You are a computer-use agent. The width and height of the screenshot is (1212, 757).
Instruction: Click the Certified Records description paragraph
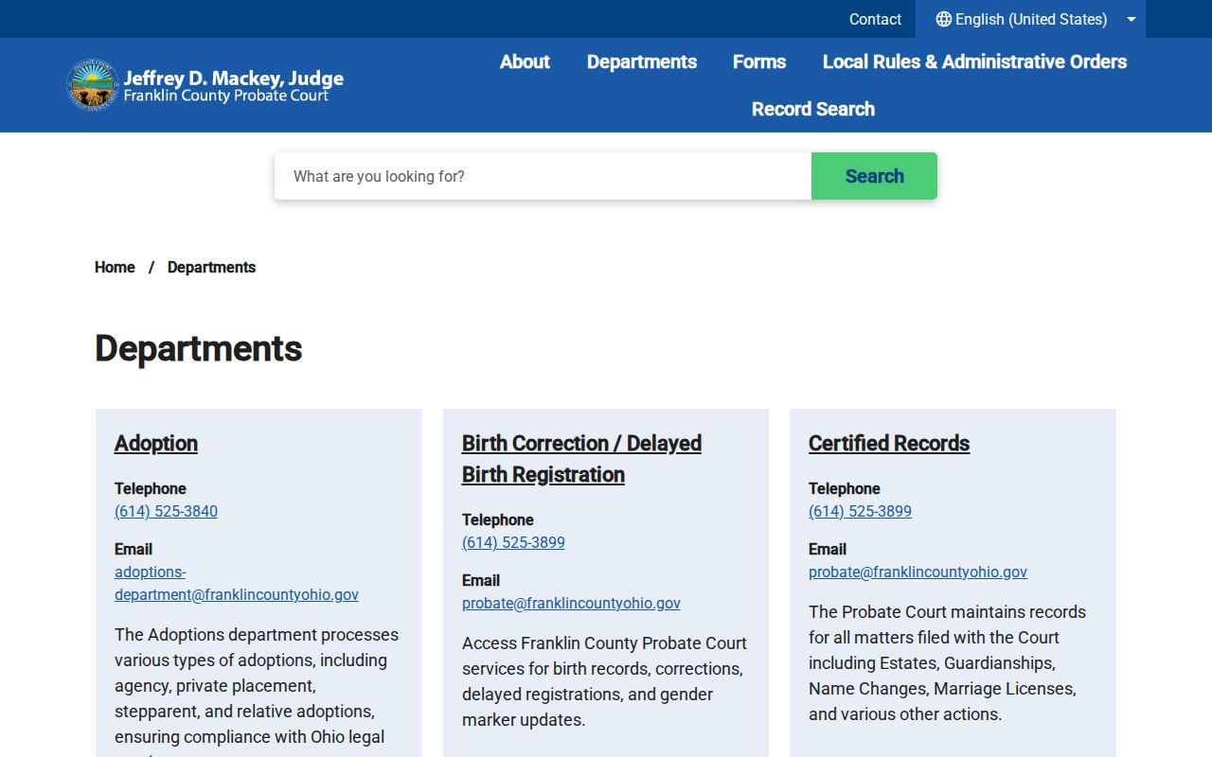coord(950,662)
